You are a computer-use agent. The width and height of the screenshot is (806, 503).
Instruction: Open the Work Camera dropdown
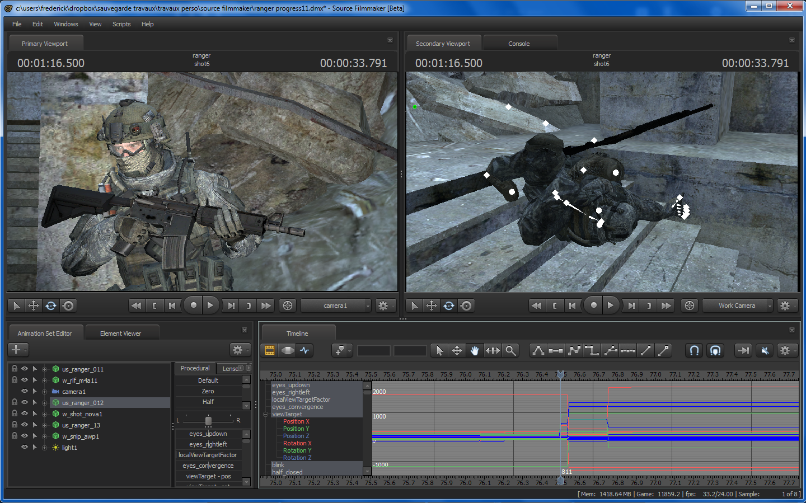coord(738,305)
